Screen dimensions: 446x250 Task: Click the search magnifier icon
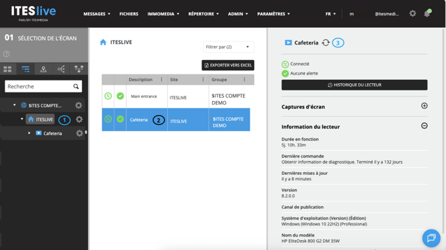coord(76,86)
